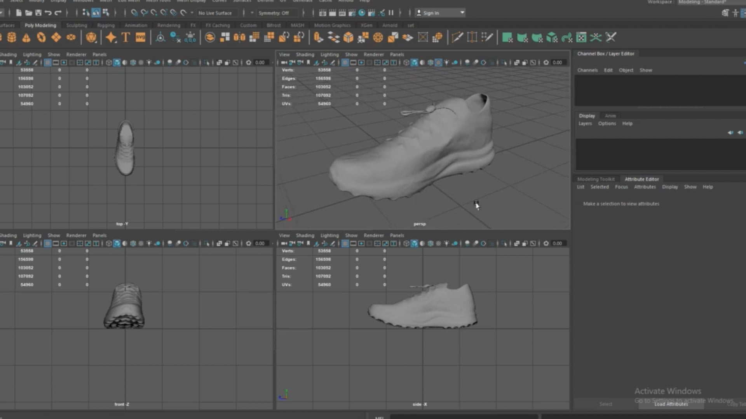This screenshot has width=746, height=419.
Task: Open the Panels menu in the persp viewport
Action: click(x=397, y=55)
